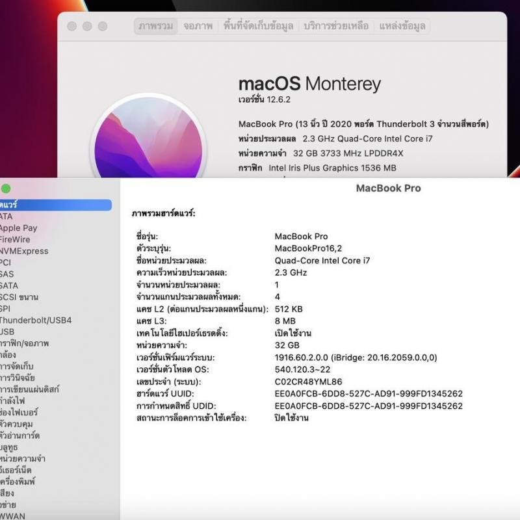Select ช่องไฟเบอร์ (Fibre Channel) in the sidebar
The height and width of the screenshot is (520, 520).
(x=19, y=413)
